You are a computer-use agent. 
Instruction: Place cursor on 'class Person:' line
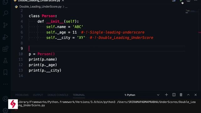pos(43,16)
